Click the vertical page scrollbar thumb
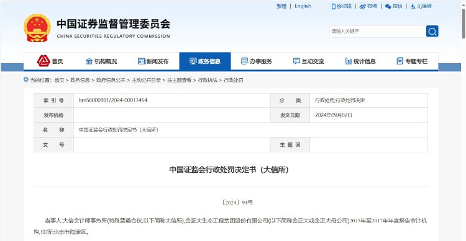 (x=464, y=24)
